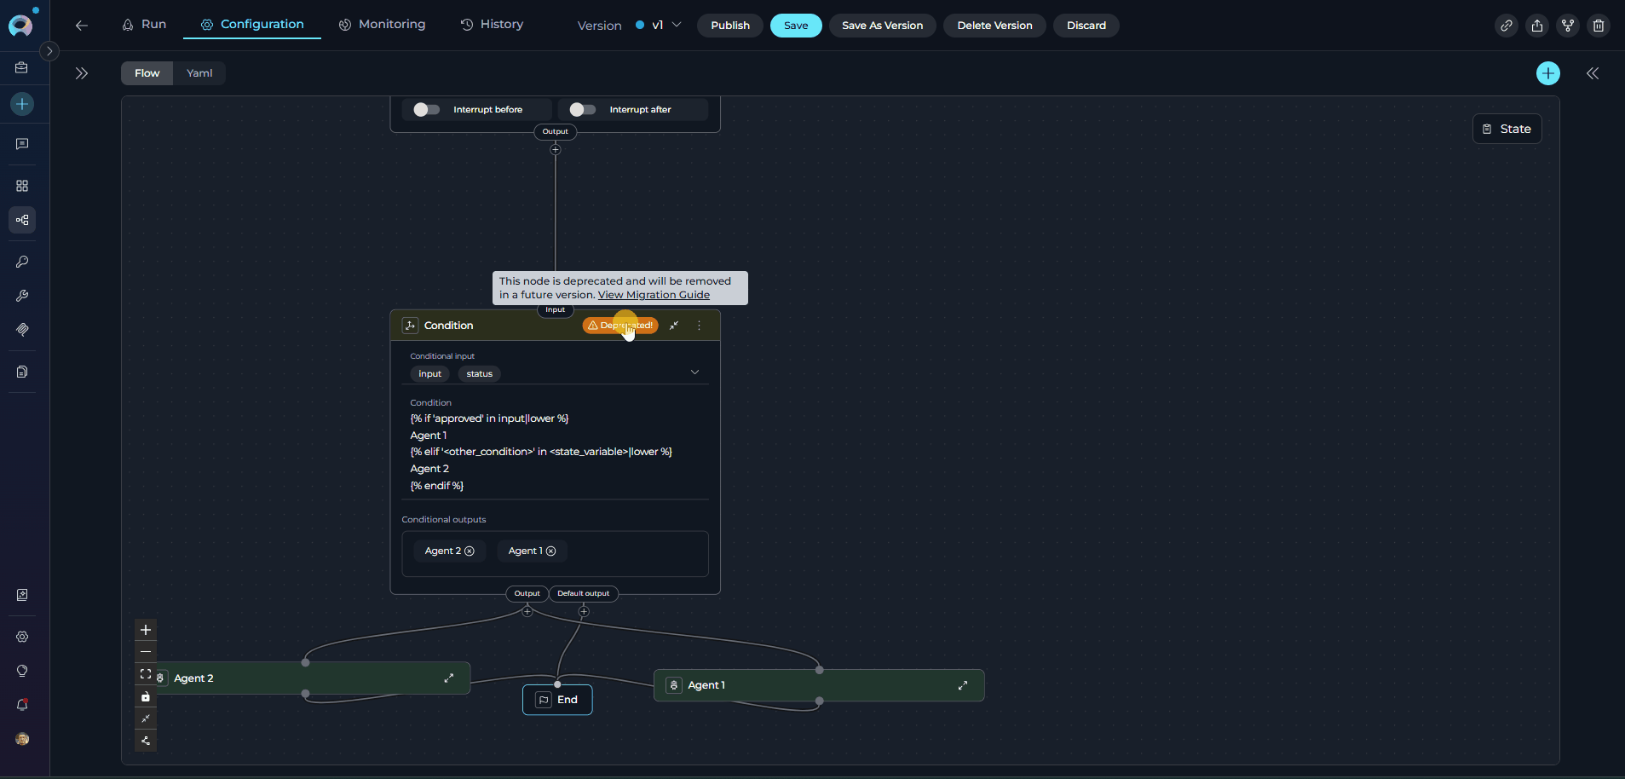
Task: Click the trash delete icon in top bar
Action: tap(1598, 26)
